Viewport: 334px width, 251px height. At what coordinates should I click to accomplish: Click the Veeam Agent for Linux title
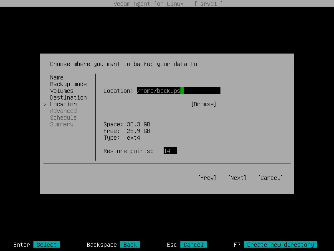coord(149,4)
